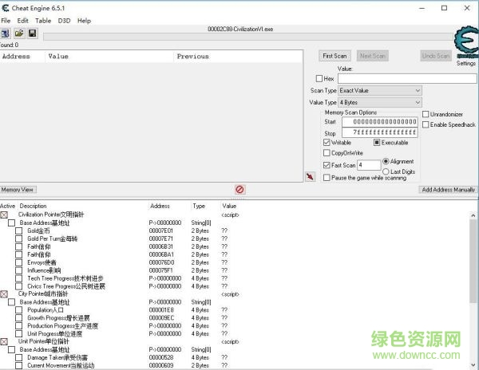Open the D3D menu
The width and height of the screenshot is (479, 370).
64,20
